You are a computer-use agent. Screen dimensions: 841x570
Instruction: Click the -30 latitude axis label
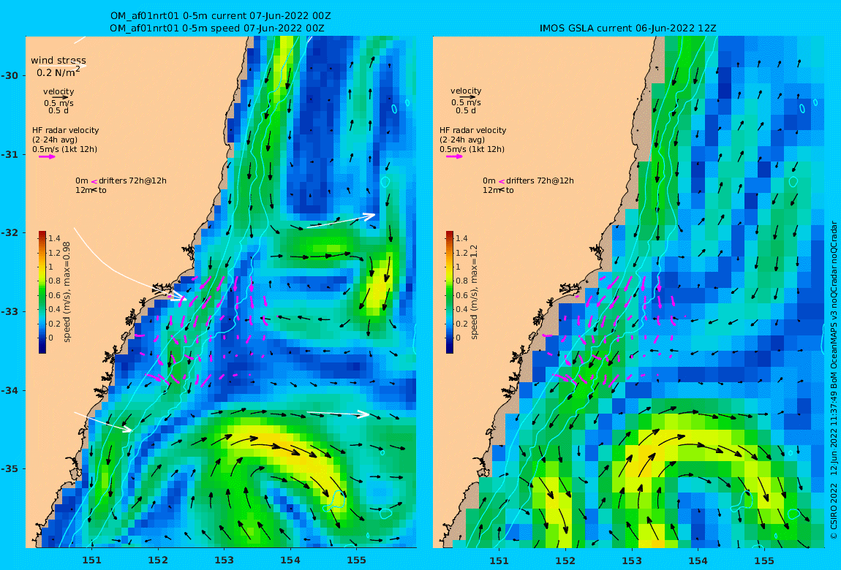[9, 75]
